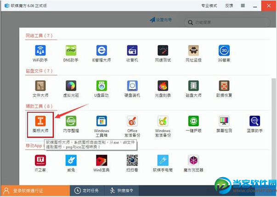The height and width of the screenshot is (197, 277).
Task: Open the U盘启动 tool
Action: 102,89
